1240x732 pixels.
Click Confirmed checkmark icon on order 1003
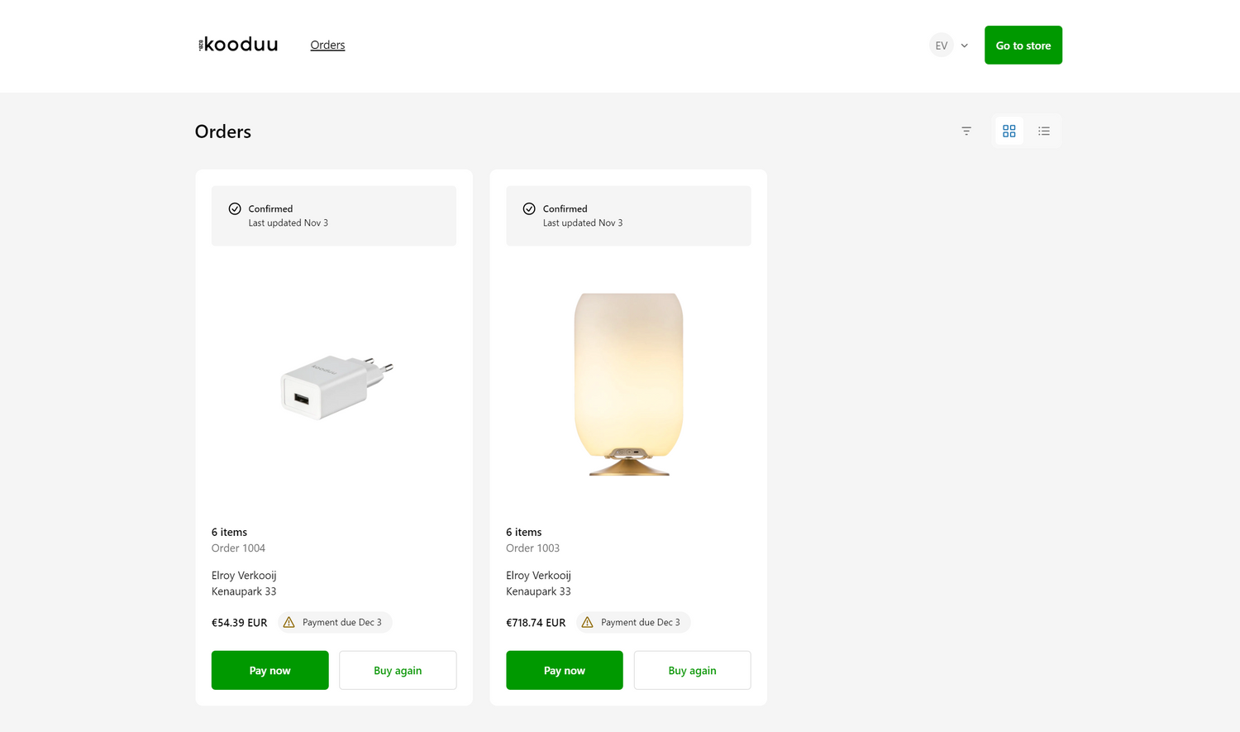click(x=529, y=208)
